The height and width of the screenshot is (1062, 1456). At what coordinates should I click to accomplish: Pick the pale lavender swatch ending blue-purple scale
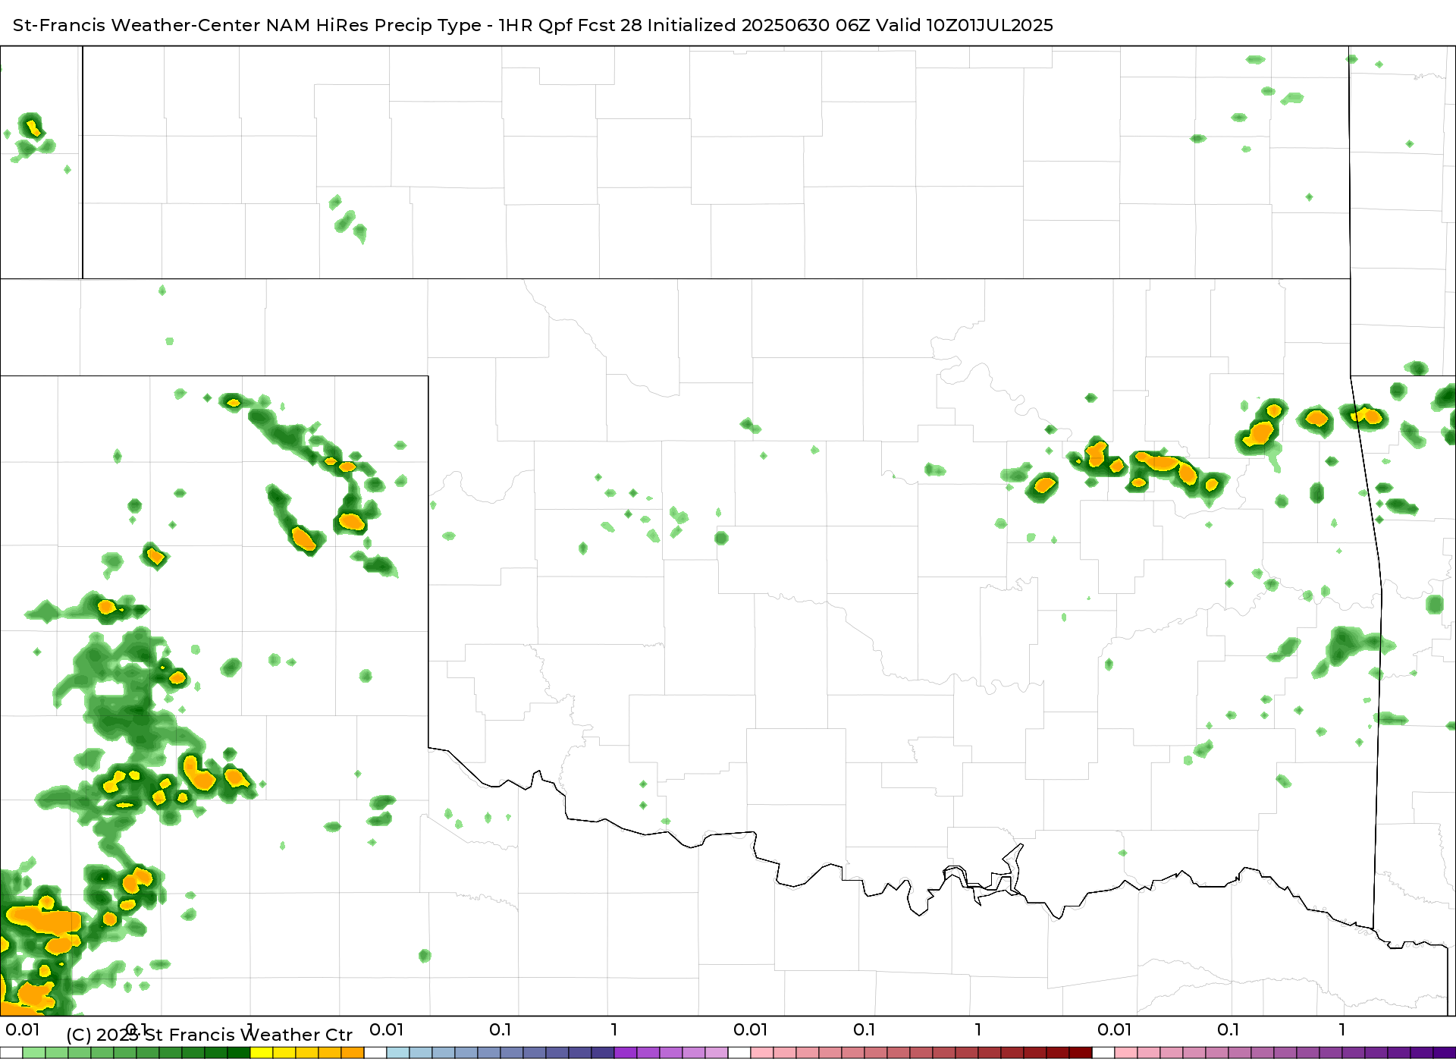(717, 1053)
